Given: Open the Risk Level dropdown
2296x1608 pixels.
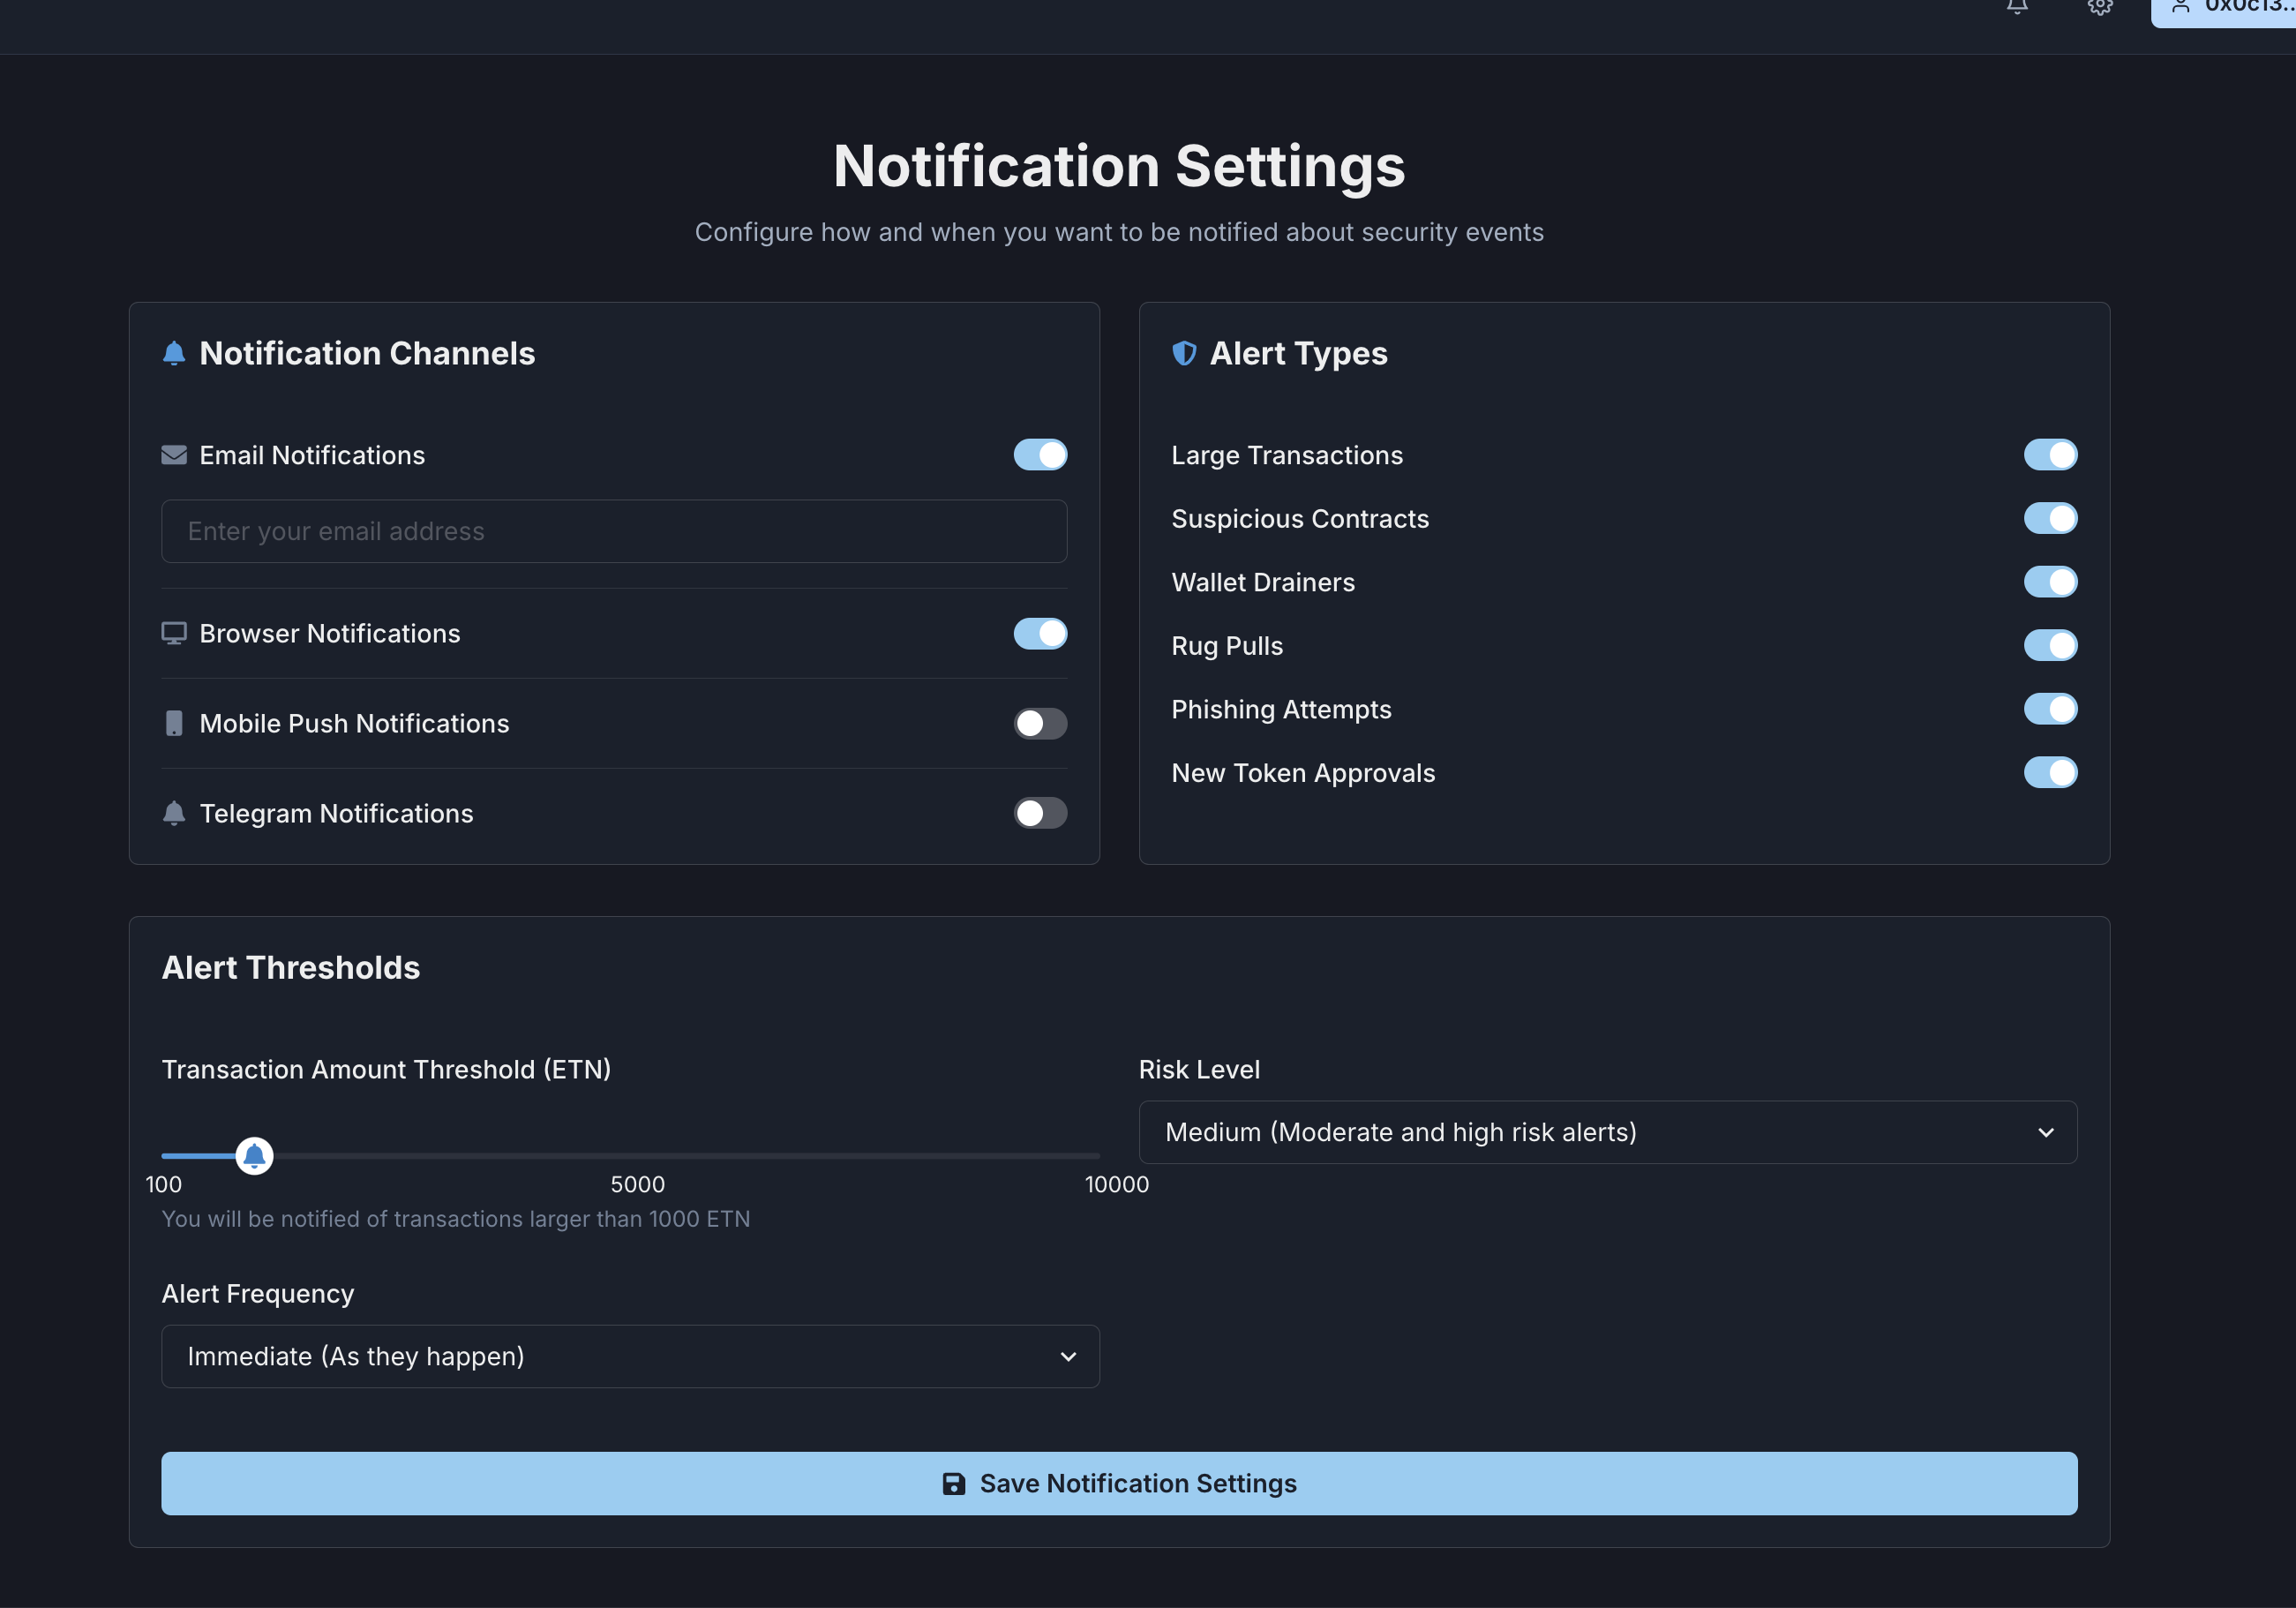Looking at the screenshot, I should [1607, 1132].
